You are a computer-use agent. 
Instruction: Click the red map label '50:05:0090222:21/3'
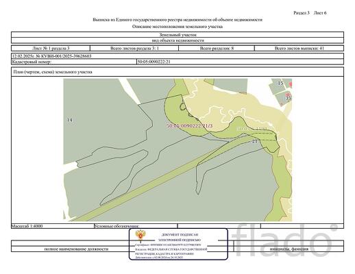pyautogui.click(x=189, y=126)
